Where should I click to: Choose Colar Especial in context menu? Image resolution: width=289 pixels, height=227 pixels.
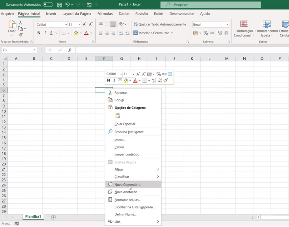tap(133, 124)
